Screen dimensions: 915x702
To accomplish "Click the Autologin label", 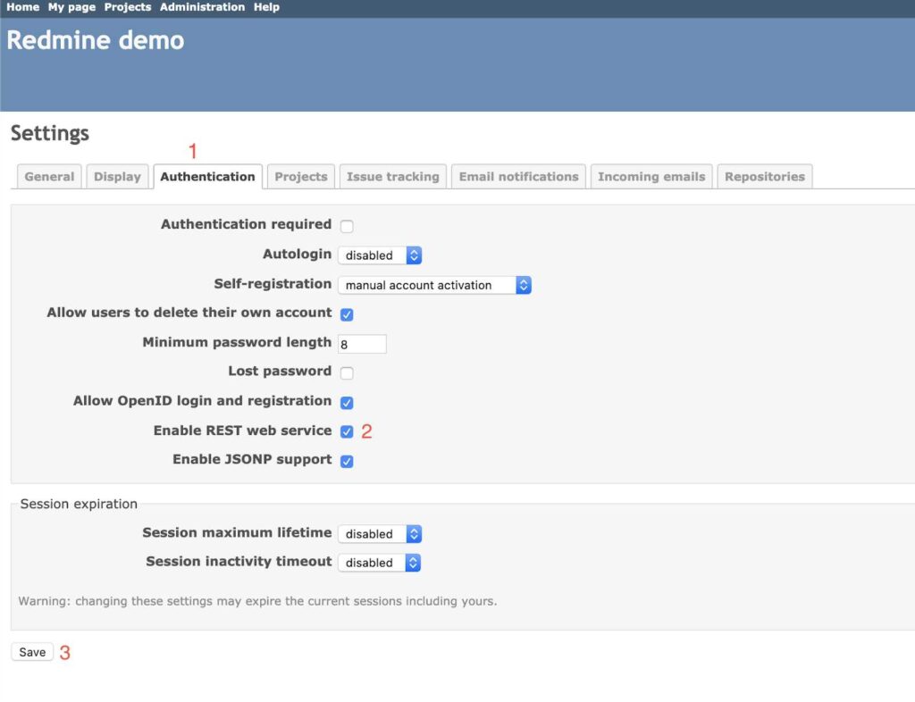I will tap(297, 255).
